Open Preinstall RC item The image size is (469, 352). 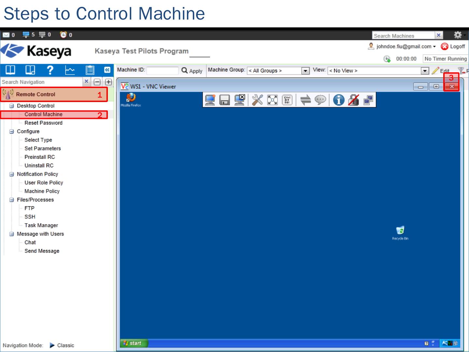pyautogui.click(x=40, y=157)
